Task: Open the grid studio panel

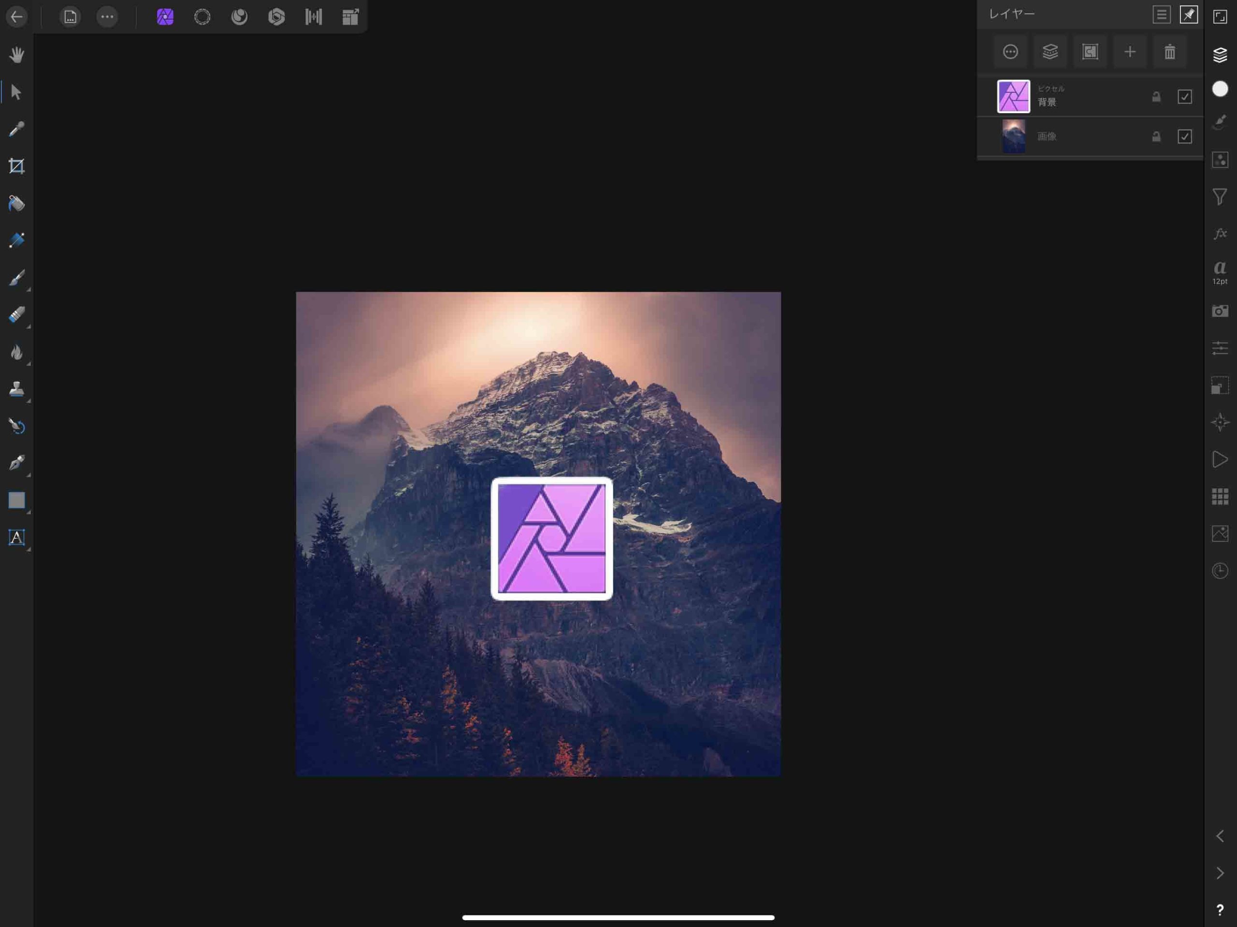Action: 1220,497
